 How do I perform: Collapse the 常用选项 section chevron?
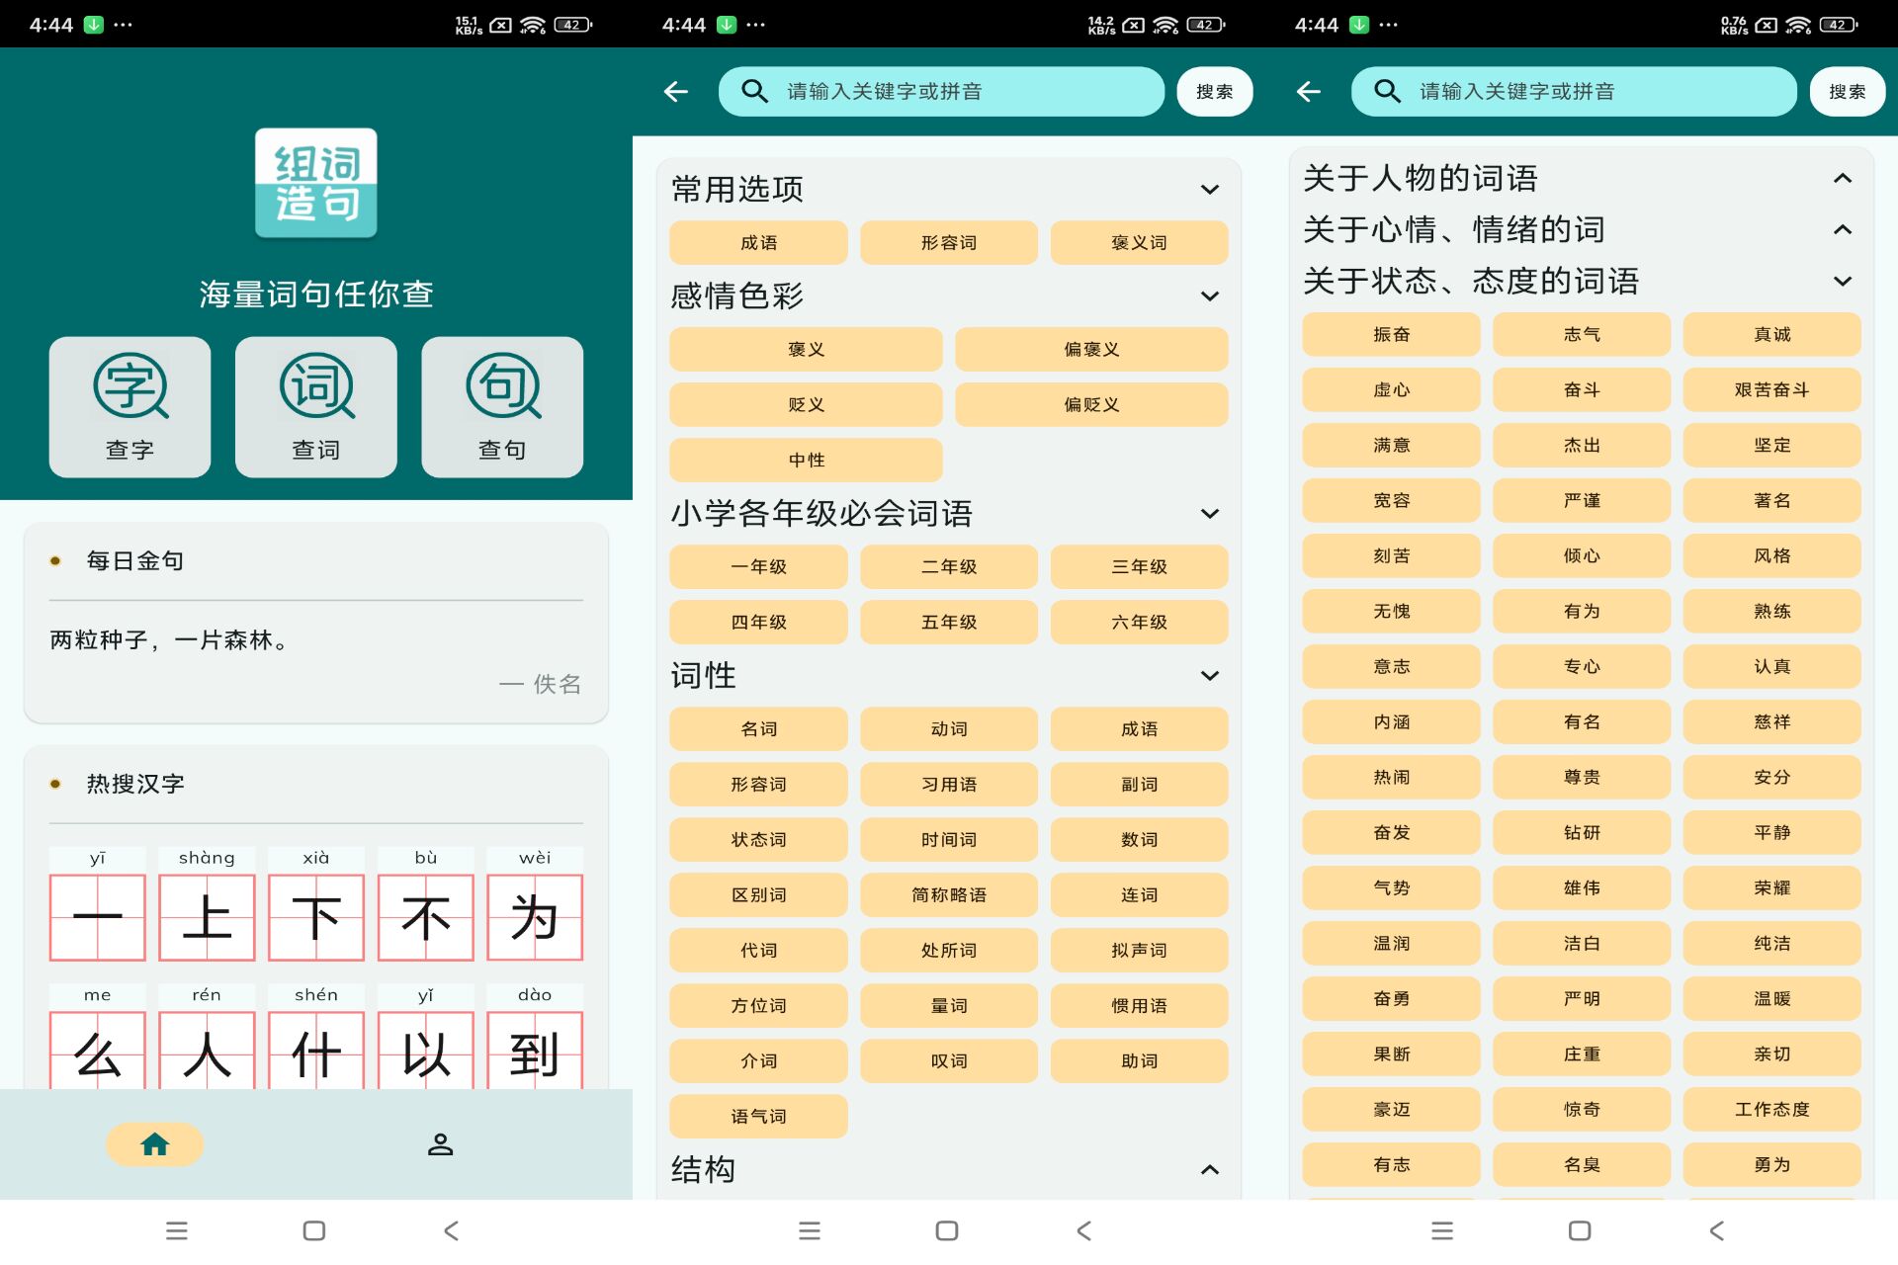point(1209,190)
